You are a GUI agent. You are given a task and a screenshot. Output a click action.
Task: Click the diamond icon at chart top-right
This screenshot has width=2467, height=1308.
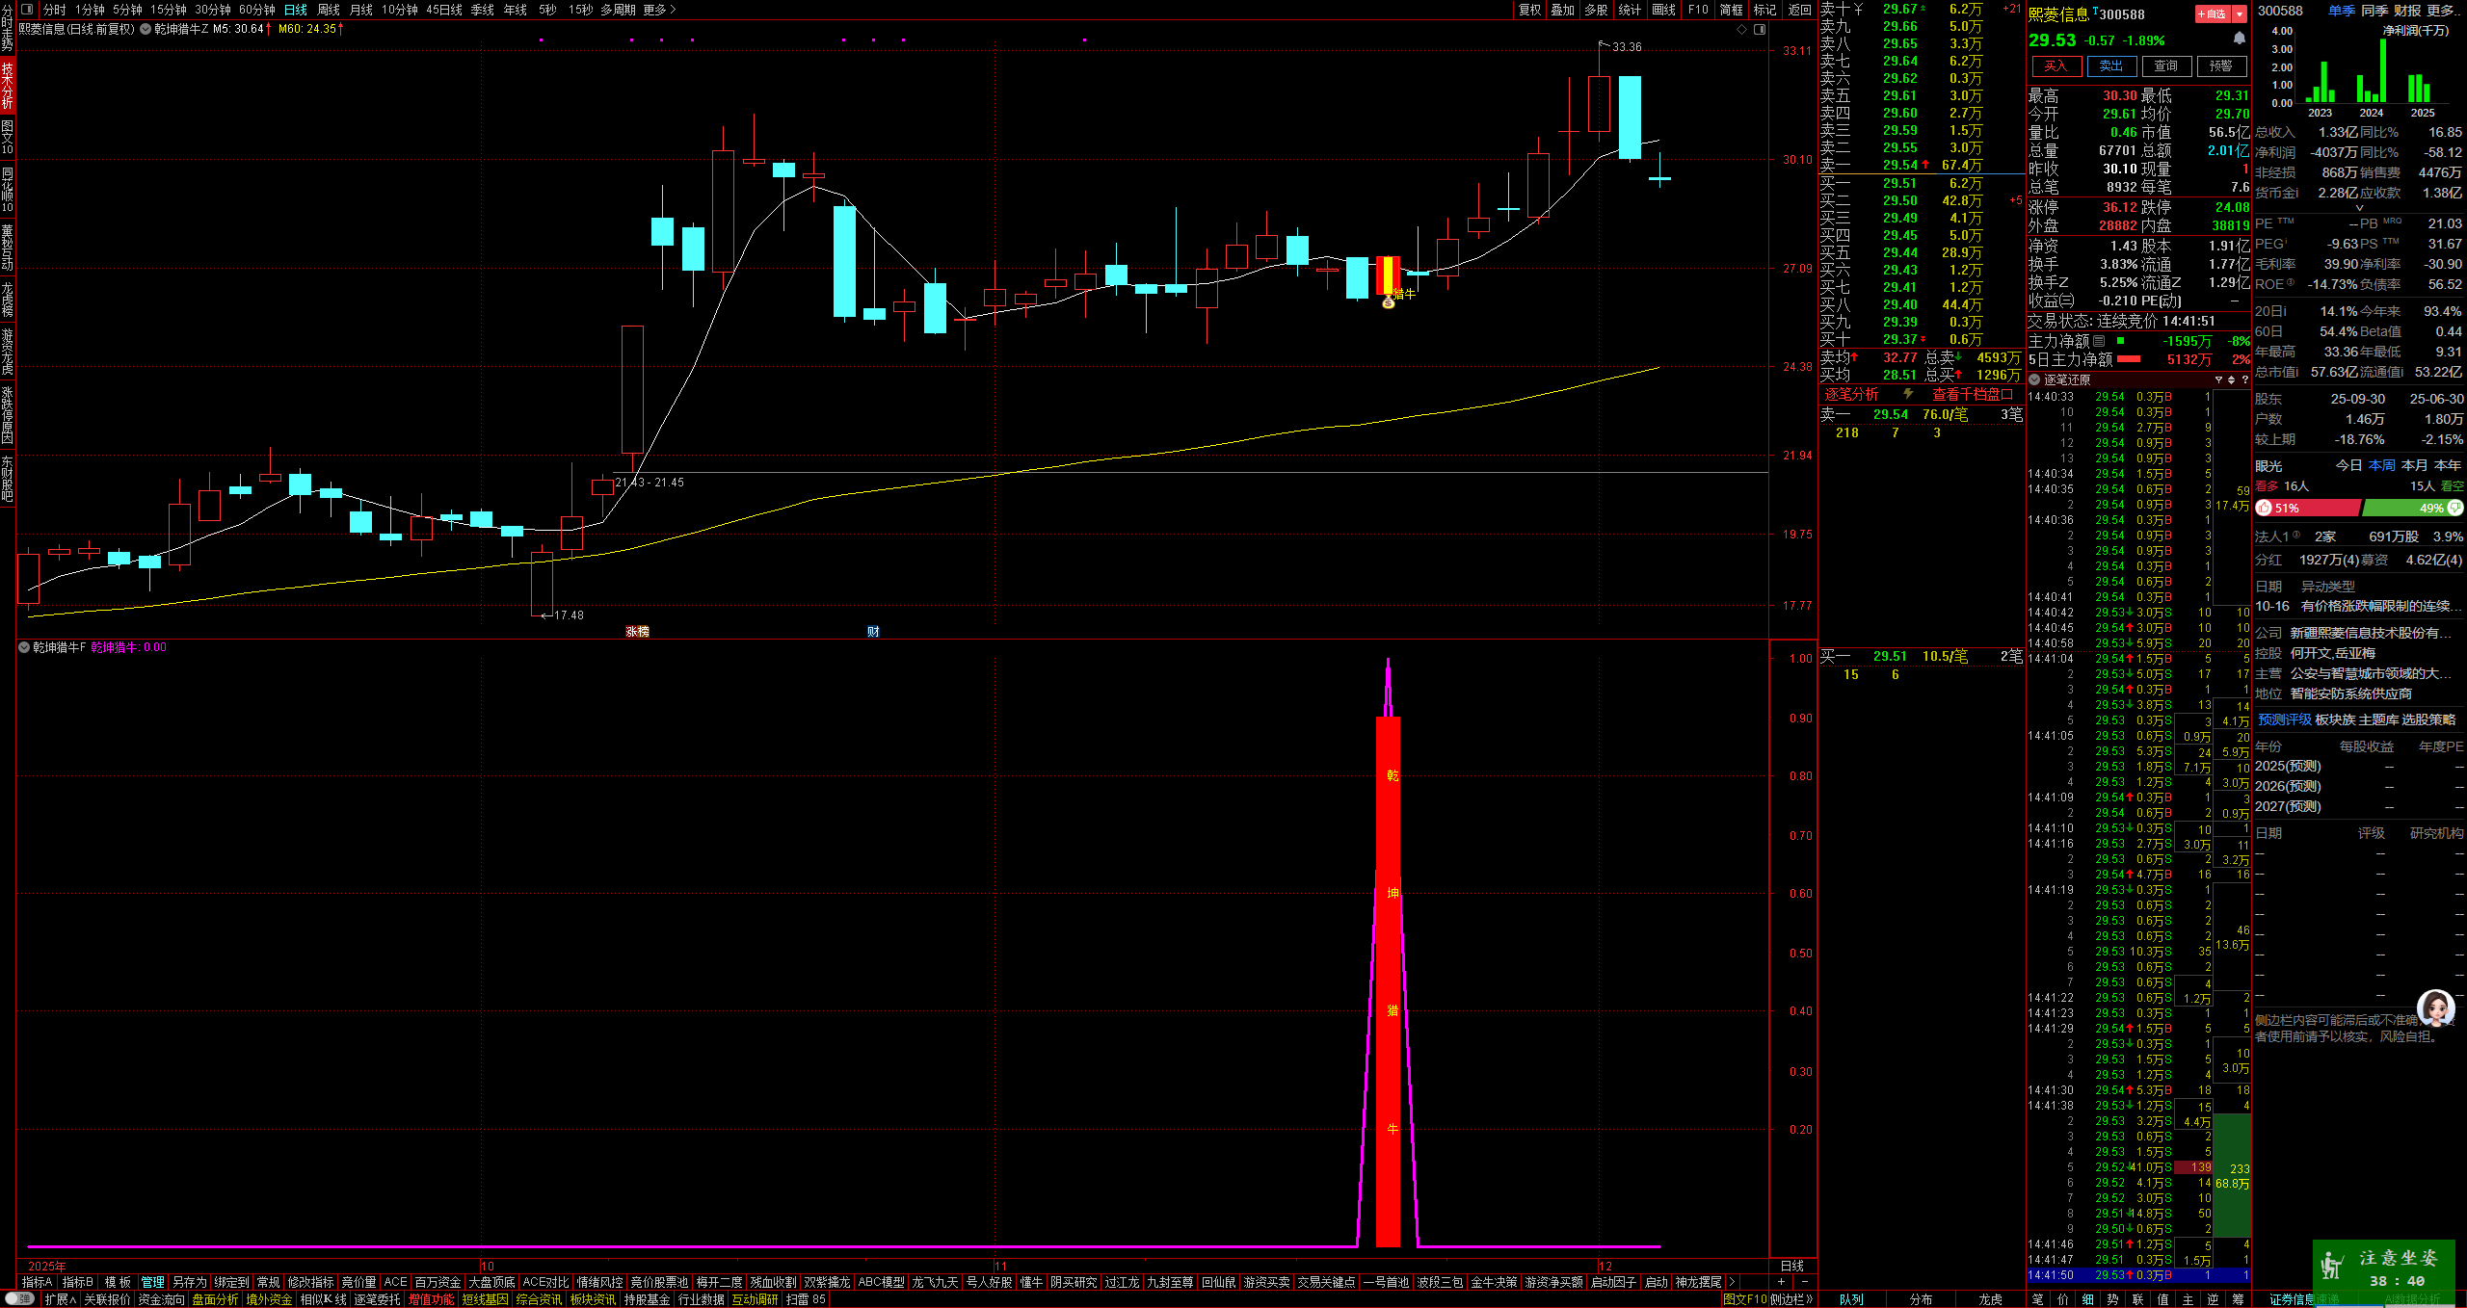[1741, 29]
